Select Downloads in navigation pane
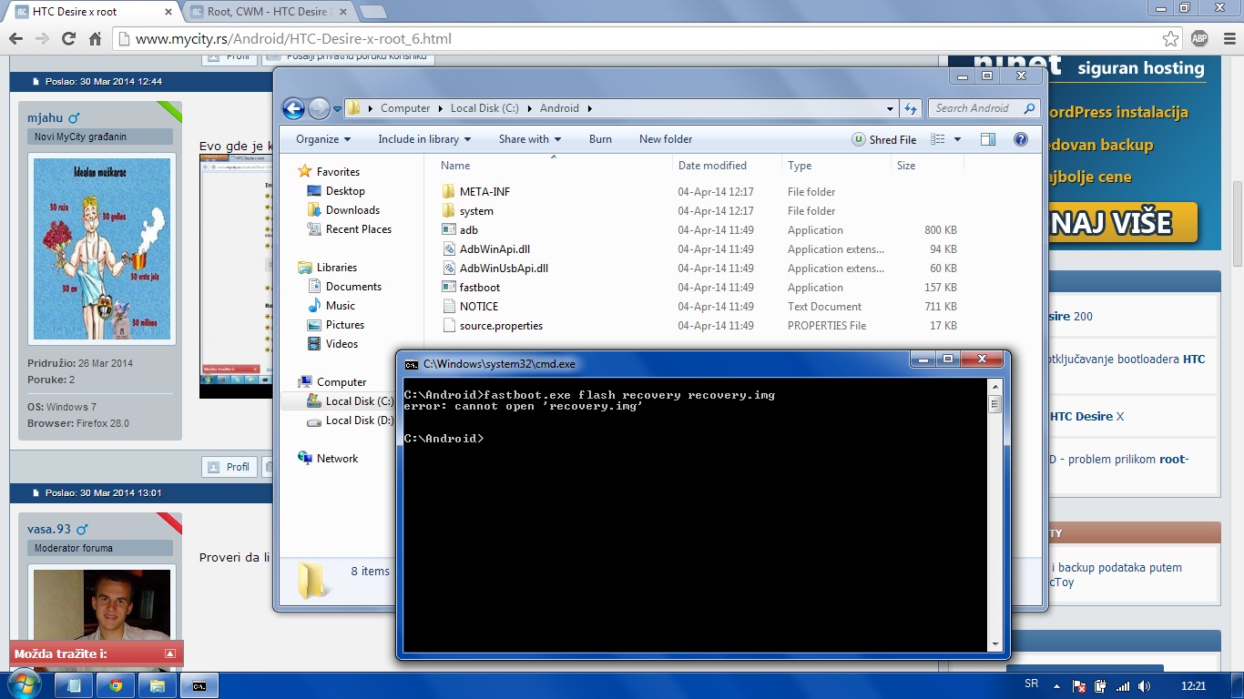The width and height of the screenshot is (1244, 699). (342, 210)
